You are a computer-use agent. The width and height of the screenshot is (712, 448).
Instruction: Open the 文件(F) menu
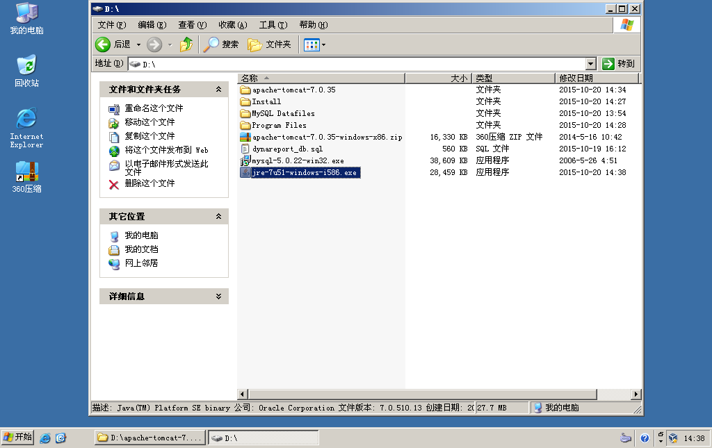coord(112,25)
